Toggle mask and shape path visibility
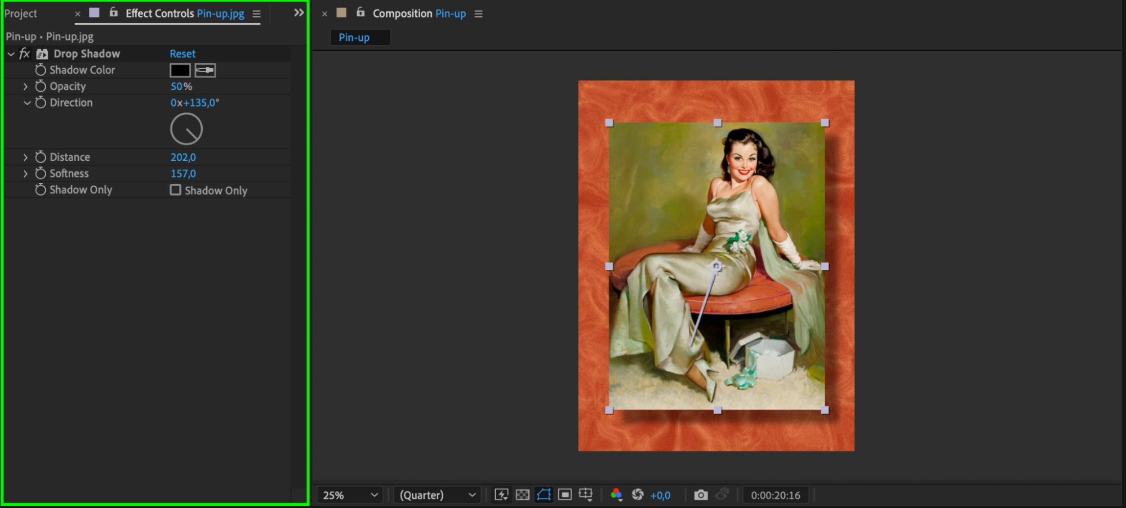Screen dimensions: 1126x508 (544, 494)
